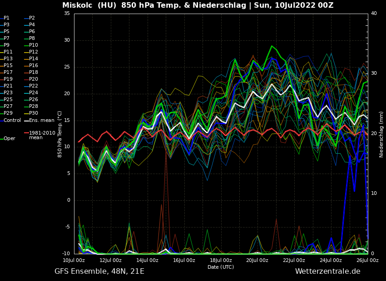Image resolution: width=386 pixels, height=281 pixels.
Task: Click the 10Jul 00z date tick label
Action: pos(74,260)
